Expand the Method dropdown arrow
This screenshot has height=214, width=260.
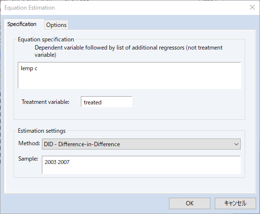point(236,144)
